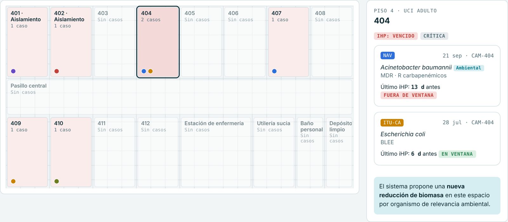Click the red case dot in room 402
The image size is (508, 222).
click(57, 71)
